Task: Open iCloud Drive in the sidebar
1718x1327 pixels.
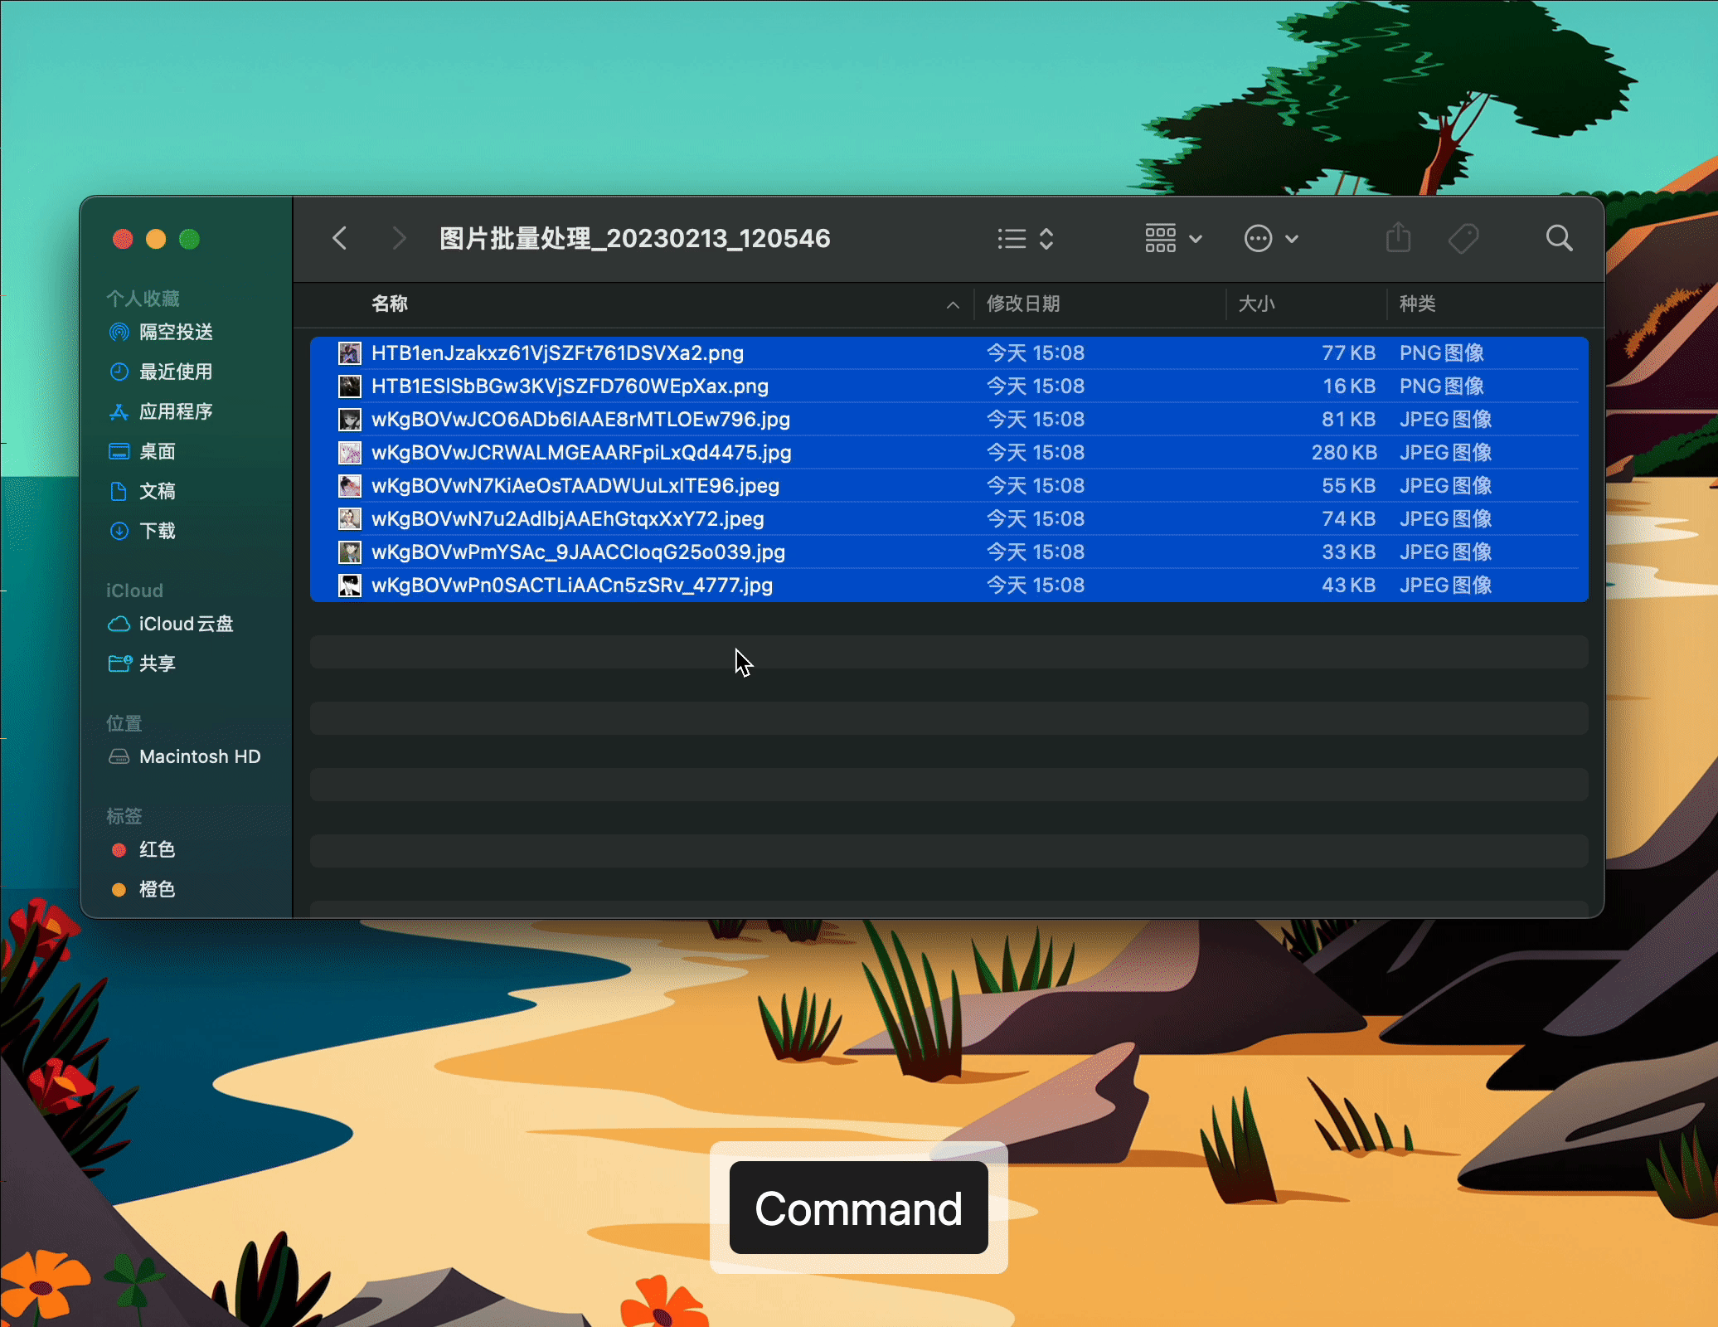Action: [186, 624]
